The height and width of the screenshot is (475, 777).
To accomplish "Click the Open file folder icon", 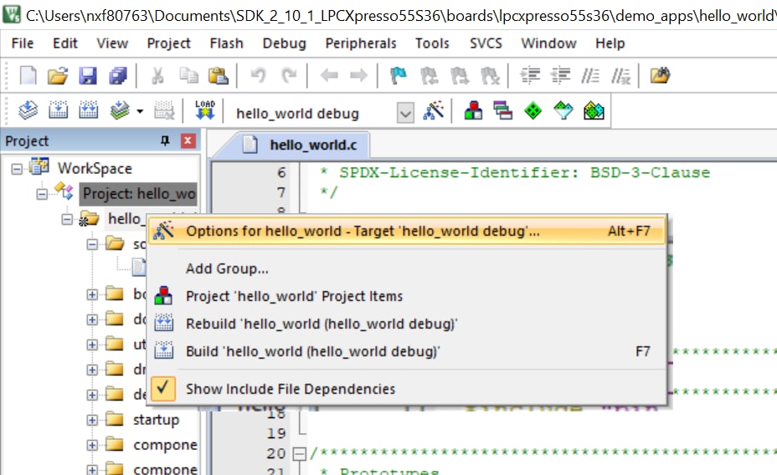I will [57, 76].
